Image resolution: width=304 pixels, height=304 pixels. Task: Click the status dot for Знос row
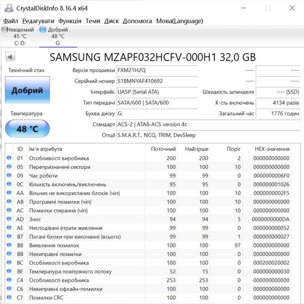pyautogui.click(x=9, y=219)
